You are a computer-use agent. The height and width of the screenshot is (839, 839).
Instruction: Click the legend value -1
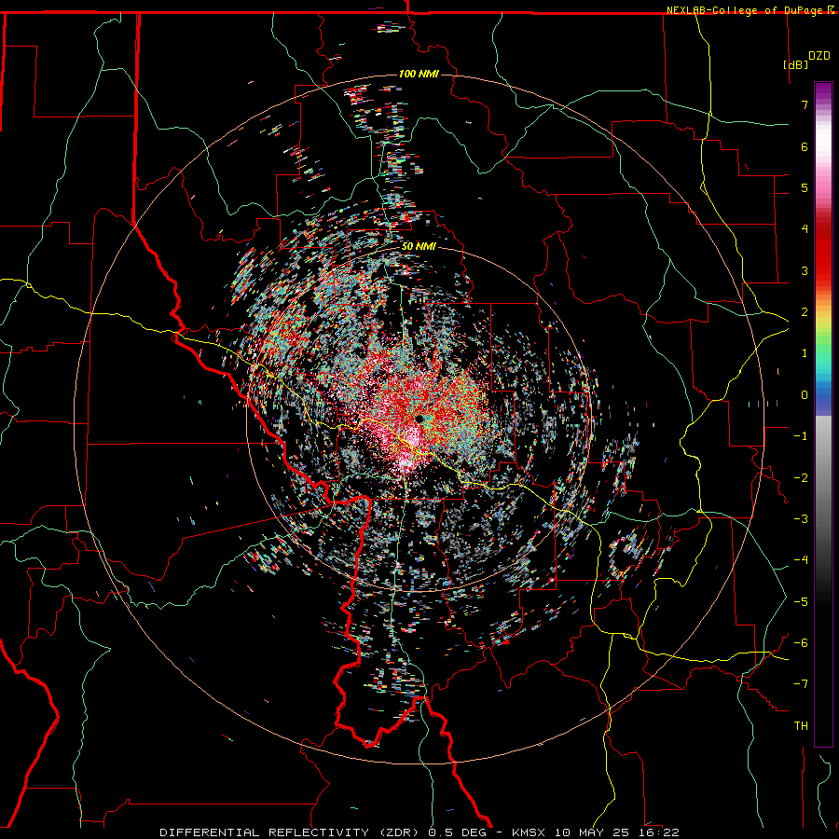click(801, 436)
